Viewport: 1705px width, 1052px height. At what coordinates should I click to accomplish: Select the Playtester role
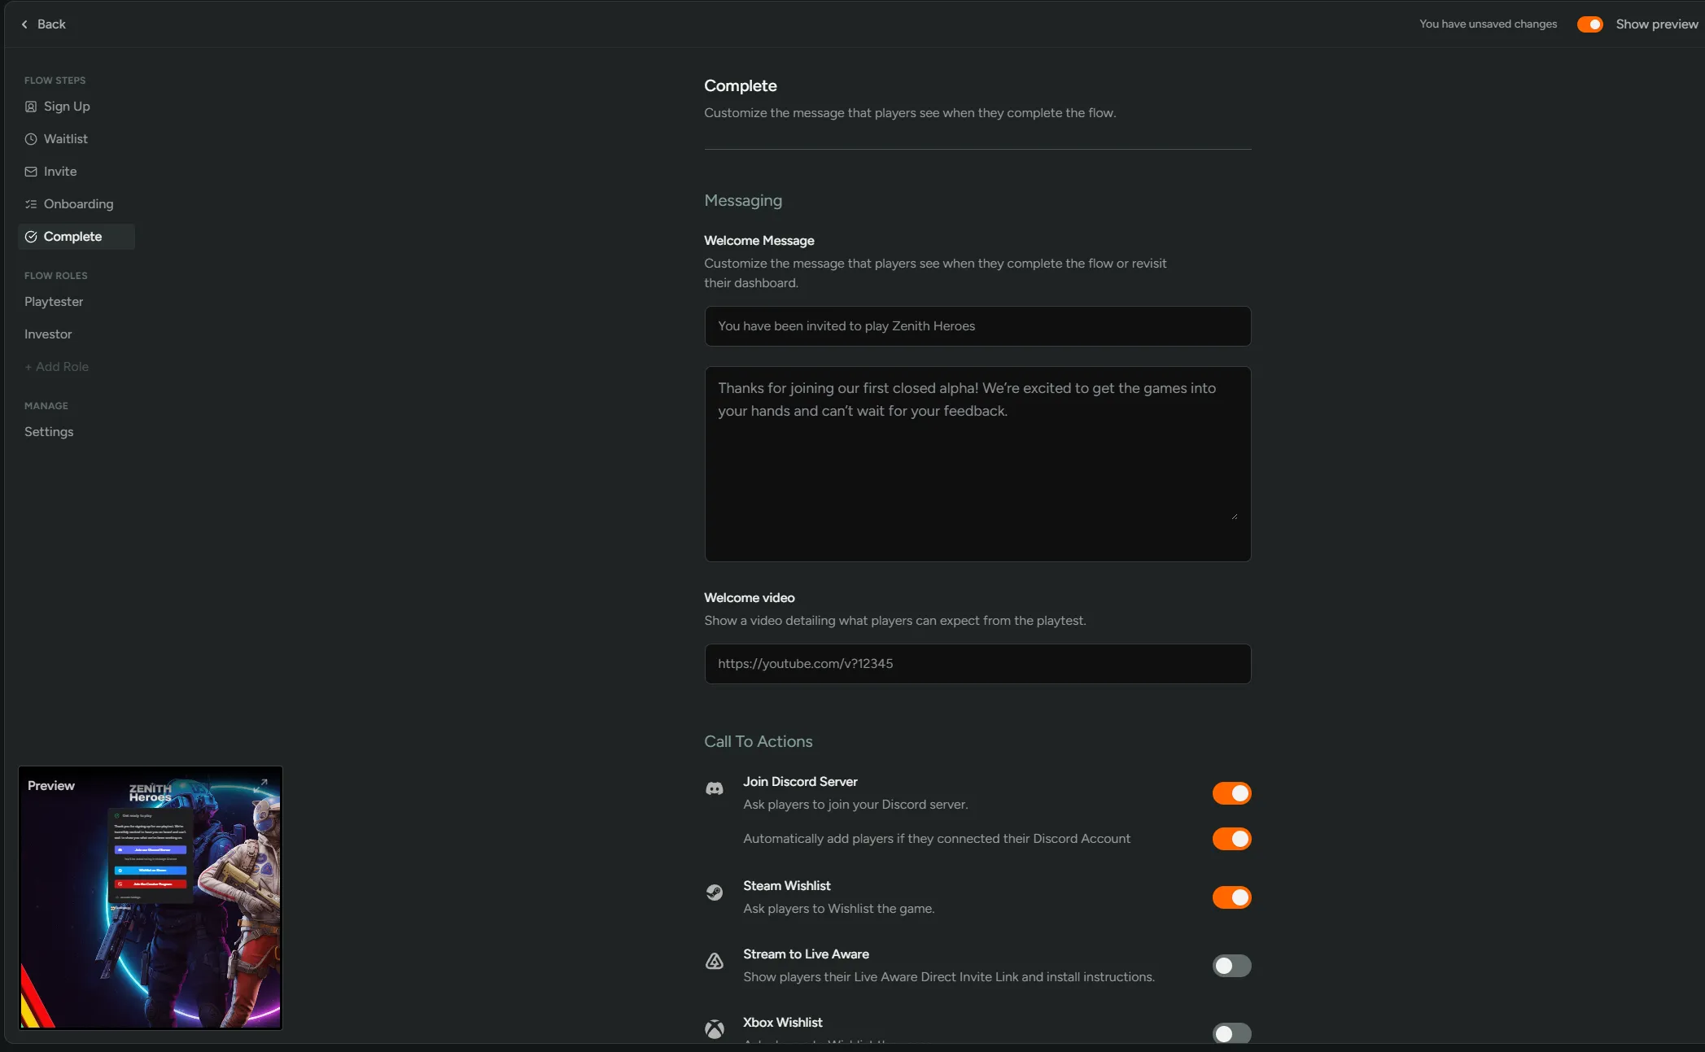pos(54,302)
